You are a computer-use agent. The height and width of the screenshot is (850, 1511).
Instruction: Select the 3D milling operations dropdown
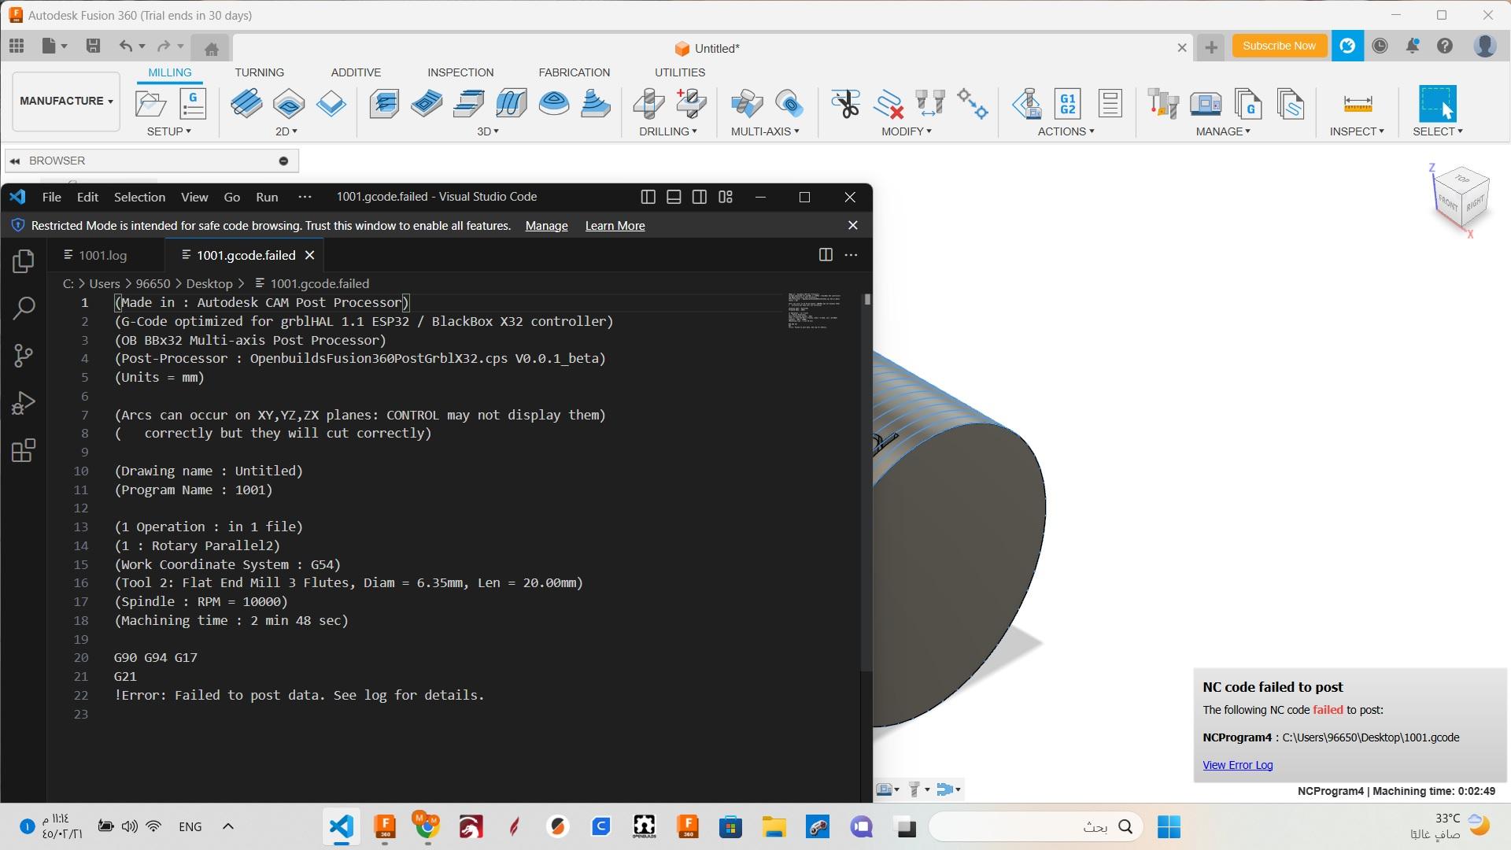[x=486, y=131]
